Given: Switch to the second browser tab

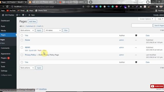Looking at the screenshot, I should [43, 2].
